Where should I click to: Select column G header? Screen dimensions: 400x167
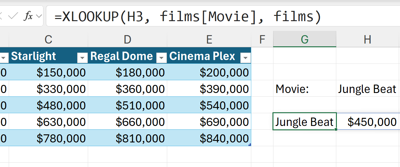(304, 39)
